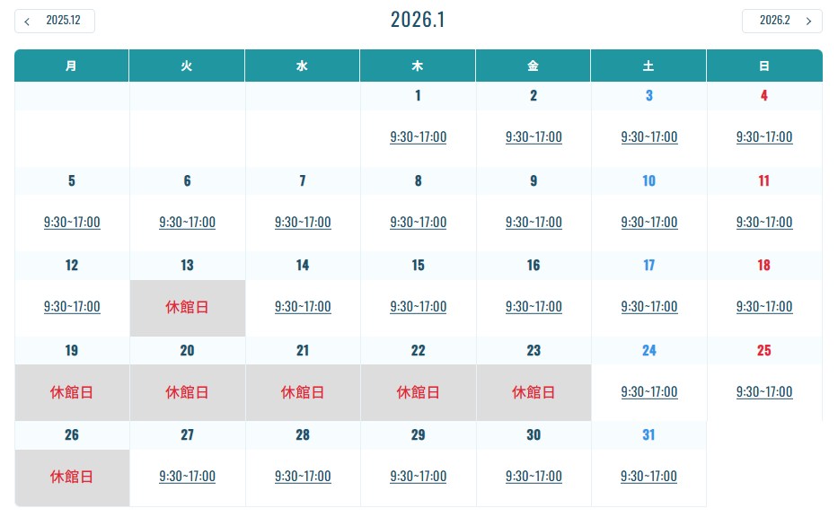Viewport: 838px width, 517px height.
Task: Select January 12 hours link
Action: (72, 307)
